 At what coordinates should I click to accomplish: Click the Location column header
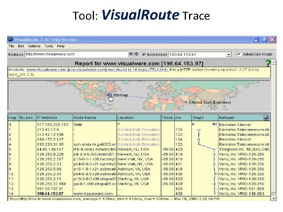[139, 118]
